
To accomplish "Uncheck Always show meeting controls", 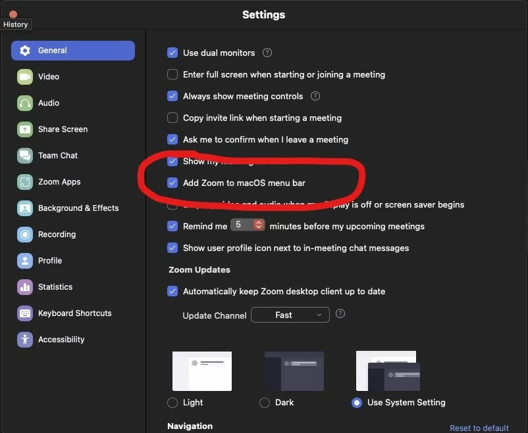I will tap(172, 96).
